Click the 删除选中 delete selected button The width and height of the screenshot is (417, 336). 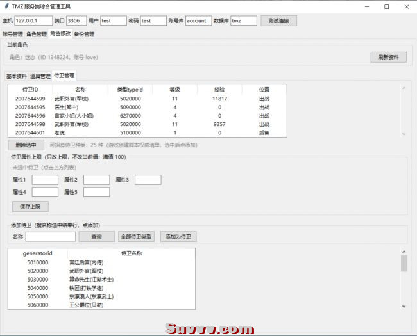point(26,145)
